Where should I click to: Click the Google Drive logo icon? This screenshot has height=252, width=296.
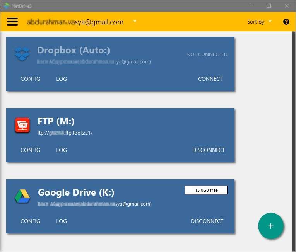point(22,196)
